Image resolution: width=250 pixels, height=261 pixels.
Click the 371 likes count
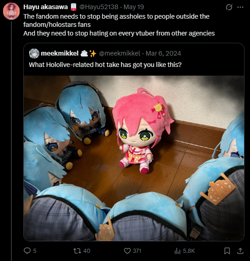coord(137,251)
